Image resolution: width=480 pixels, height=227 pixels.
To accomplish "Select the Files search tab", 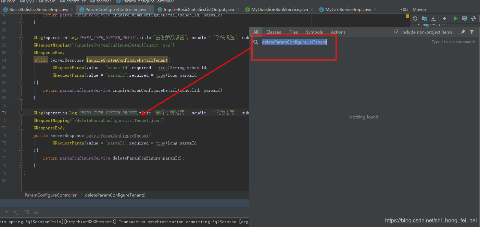I will point(293,32).
